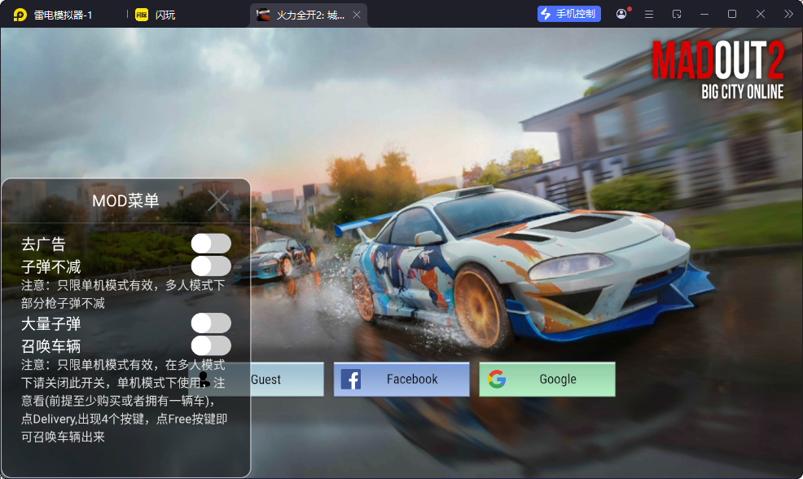Log in as Guest
The width and height of the screenshot is (803, 479).
[x=256, y=379]
